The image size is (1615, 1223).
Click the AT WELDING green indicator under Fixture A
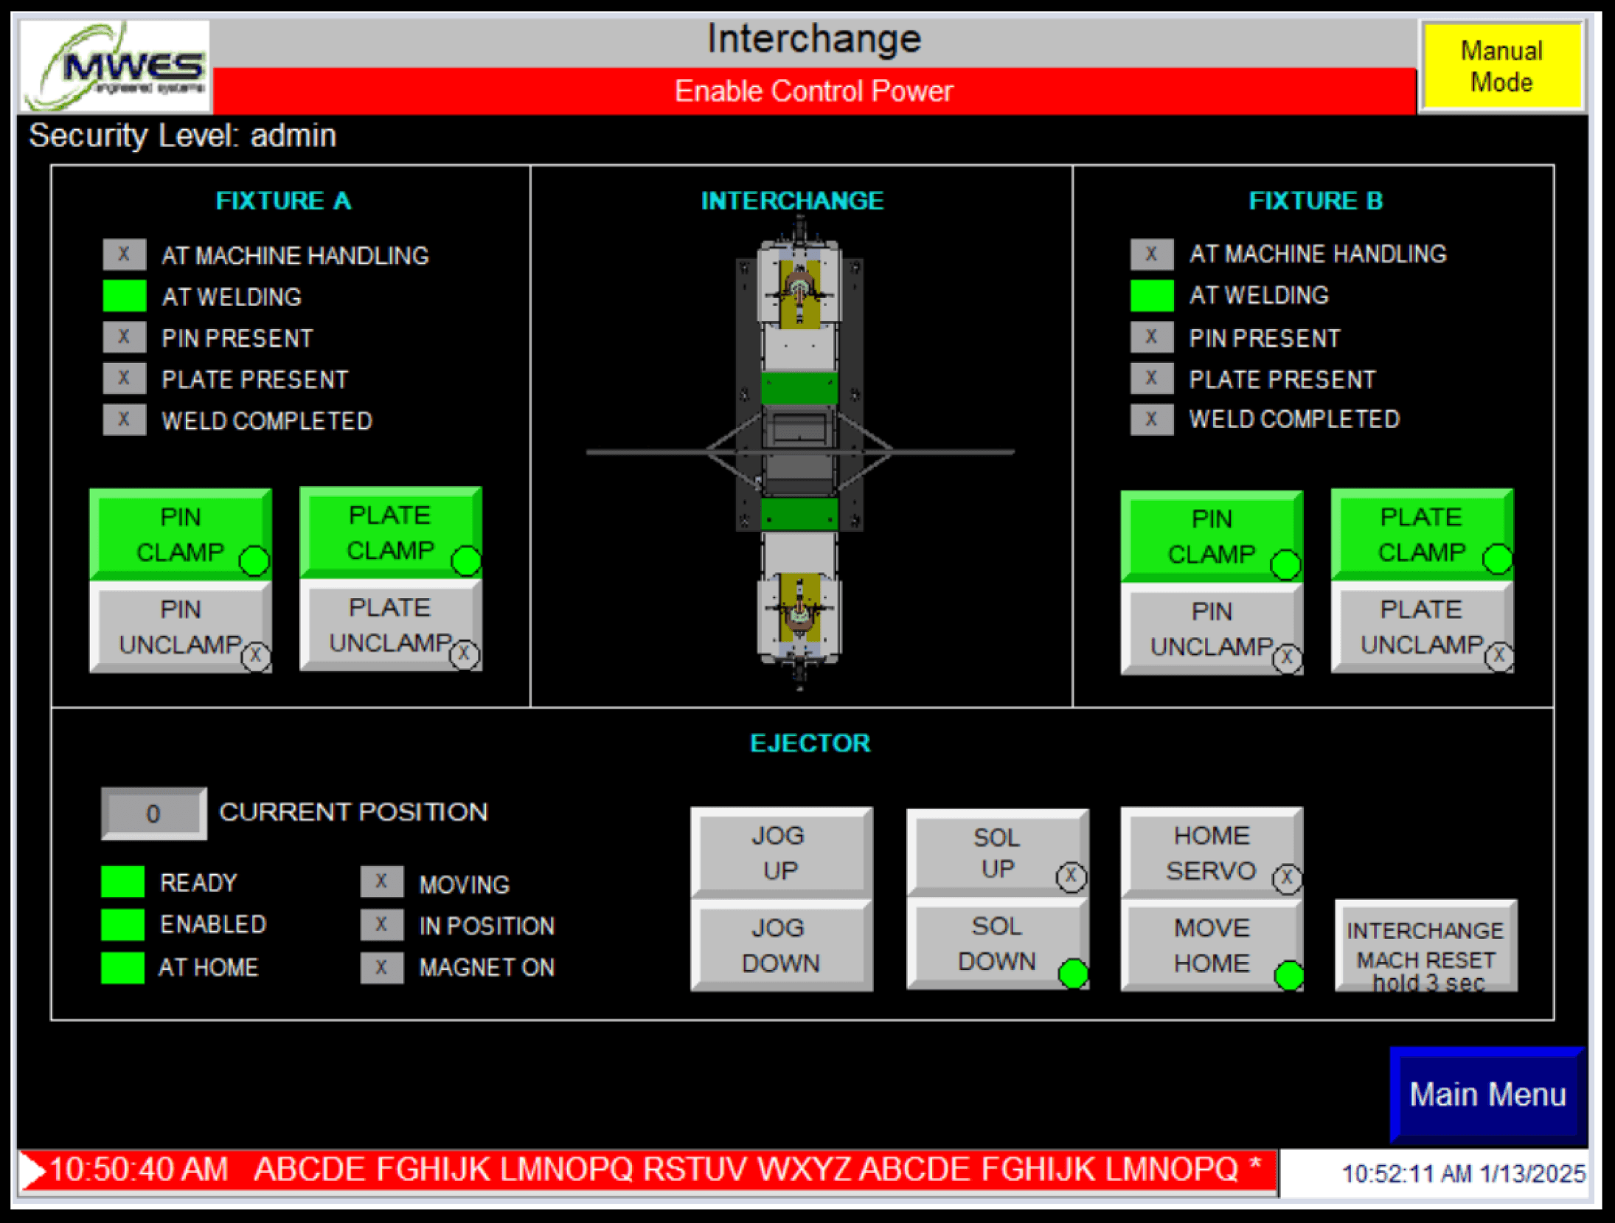click(x=124, y=297)
